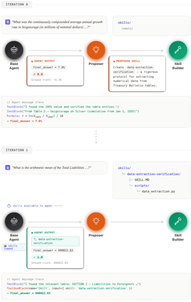Select the Proposer lightbulb icon in Iteration 1
191x302 pixels.
(x=96, y=222)
